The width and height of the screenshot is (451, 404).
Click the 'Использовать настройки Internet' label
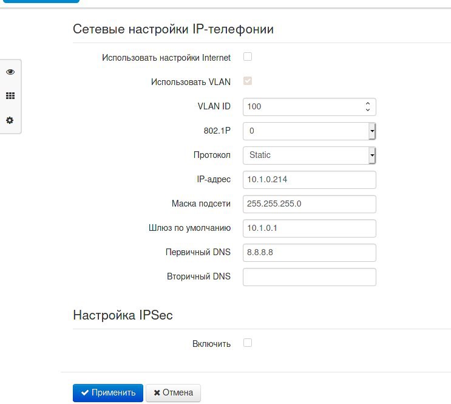(166, 58)
